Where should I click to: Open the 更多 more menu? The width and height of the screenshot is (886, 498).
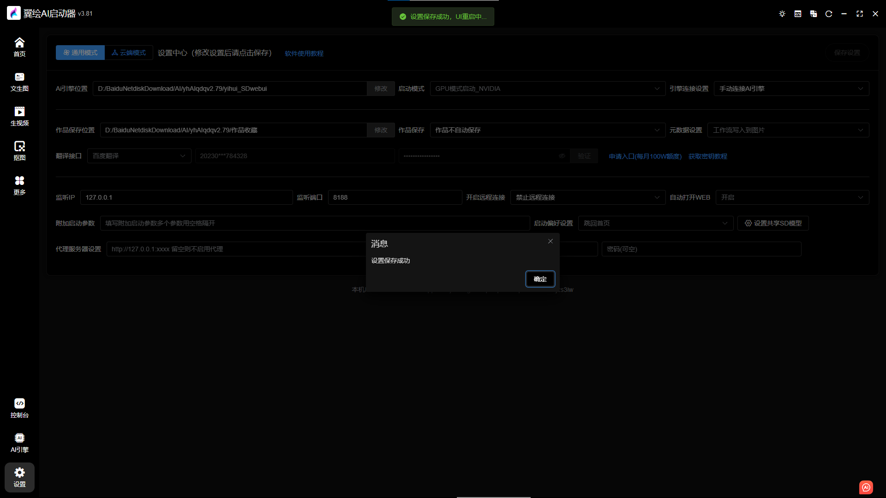click(19, 185)
